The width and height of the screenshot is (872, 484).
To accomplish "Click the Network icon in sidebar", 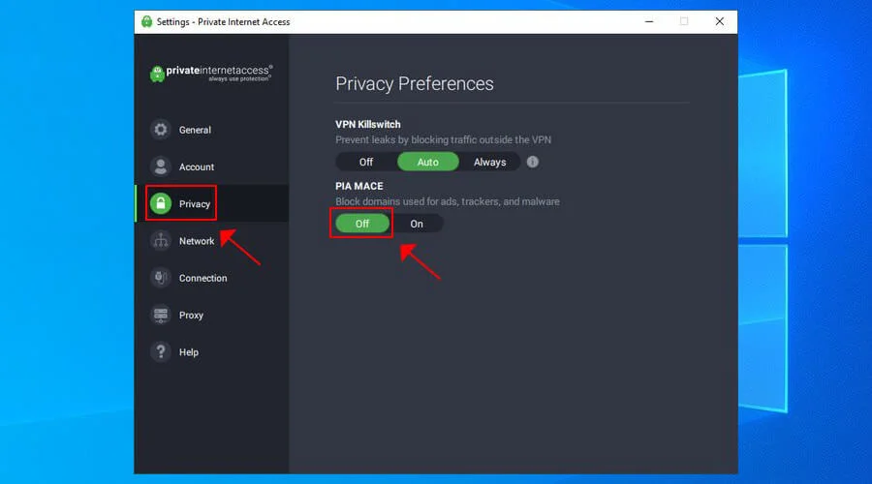I will [x=161, y=241].
